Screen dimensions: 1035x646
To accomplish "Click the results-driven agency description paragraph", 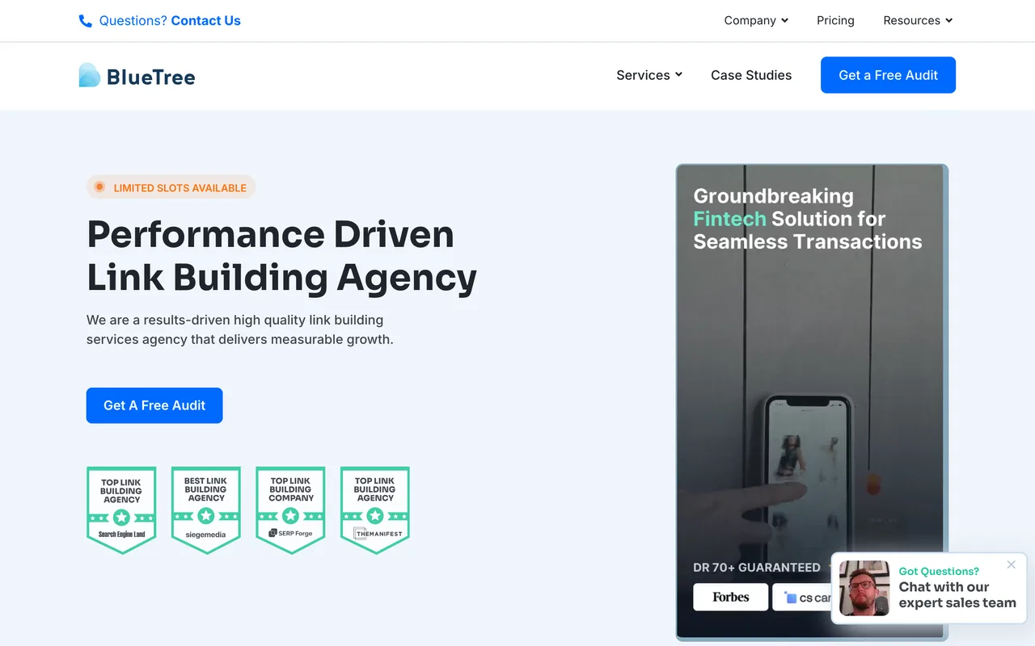I will [240, 329].
